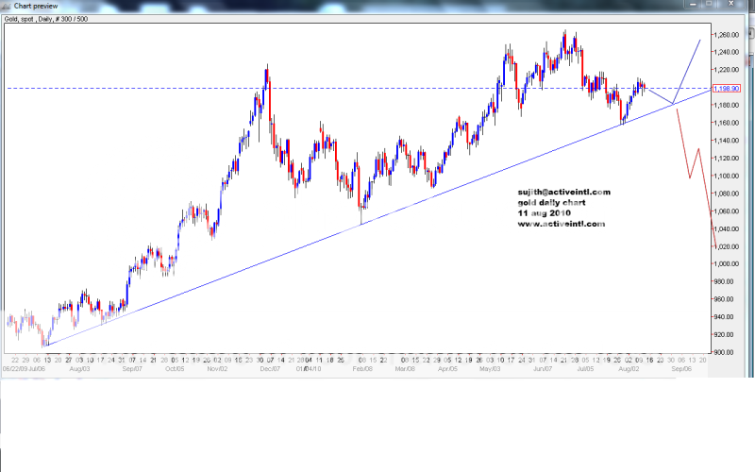Select the 900.00 price axis label
The width and height of the screenshot is (755, 472).
pyautogui.click(x=724, y=352)
